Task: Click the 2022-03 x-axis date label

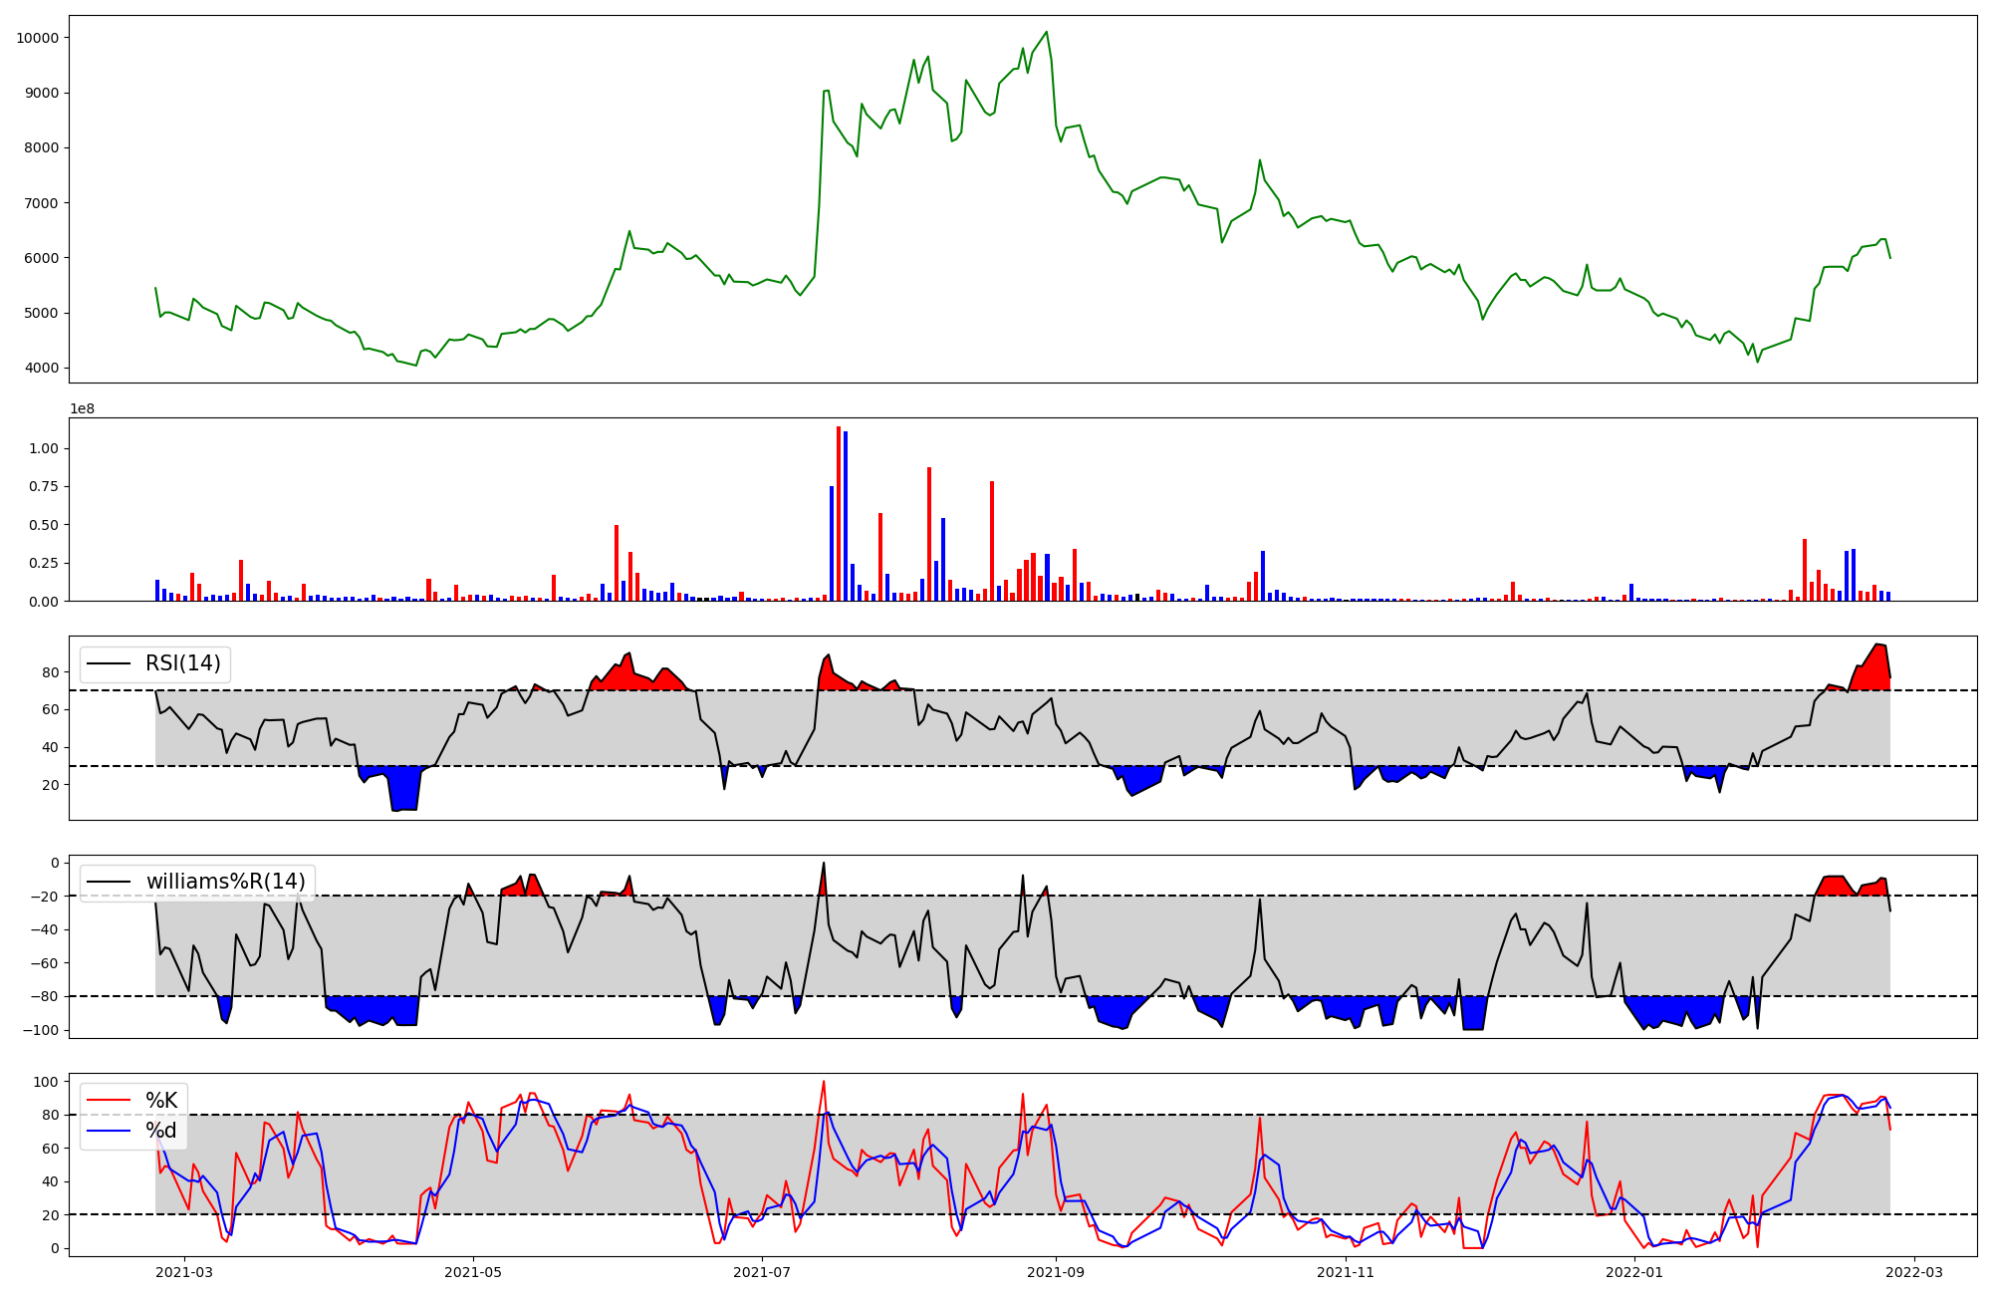Action: coord(1914,1272)
